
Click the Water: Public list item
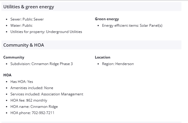point(21,26)
